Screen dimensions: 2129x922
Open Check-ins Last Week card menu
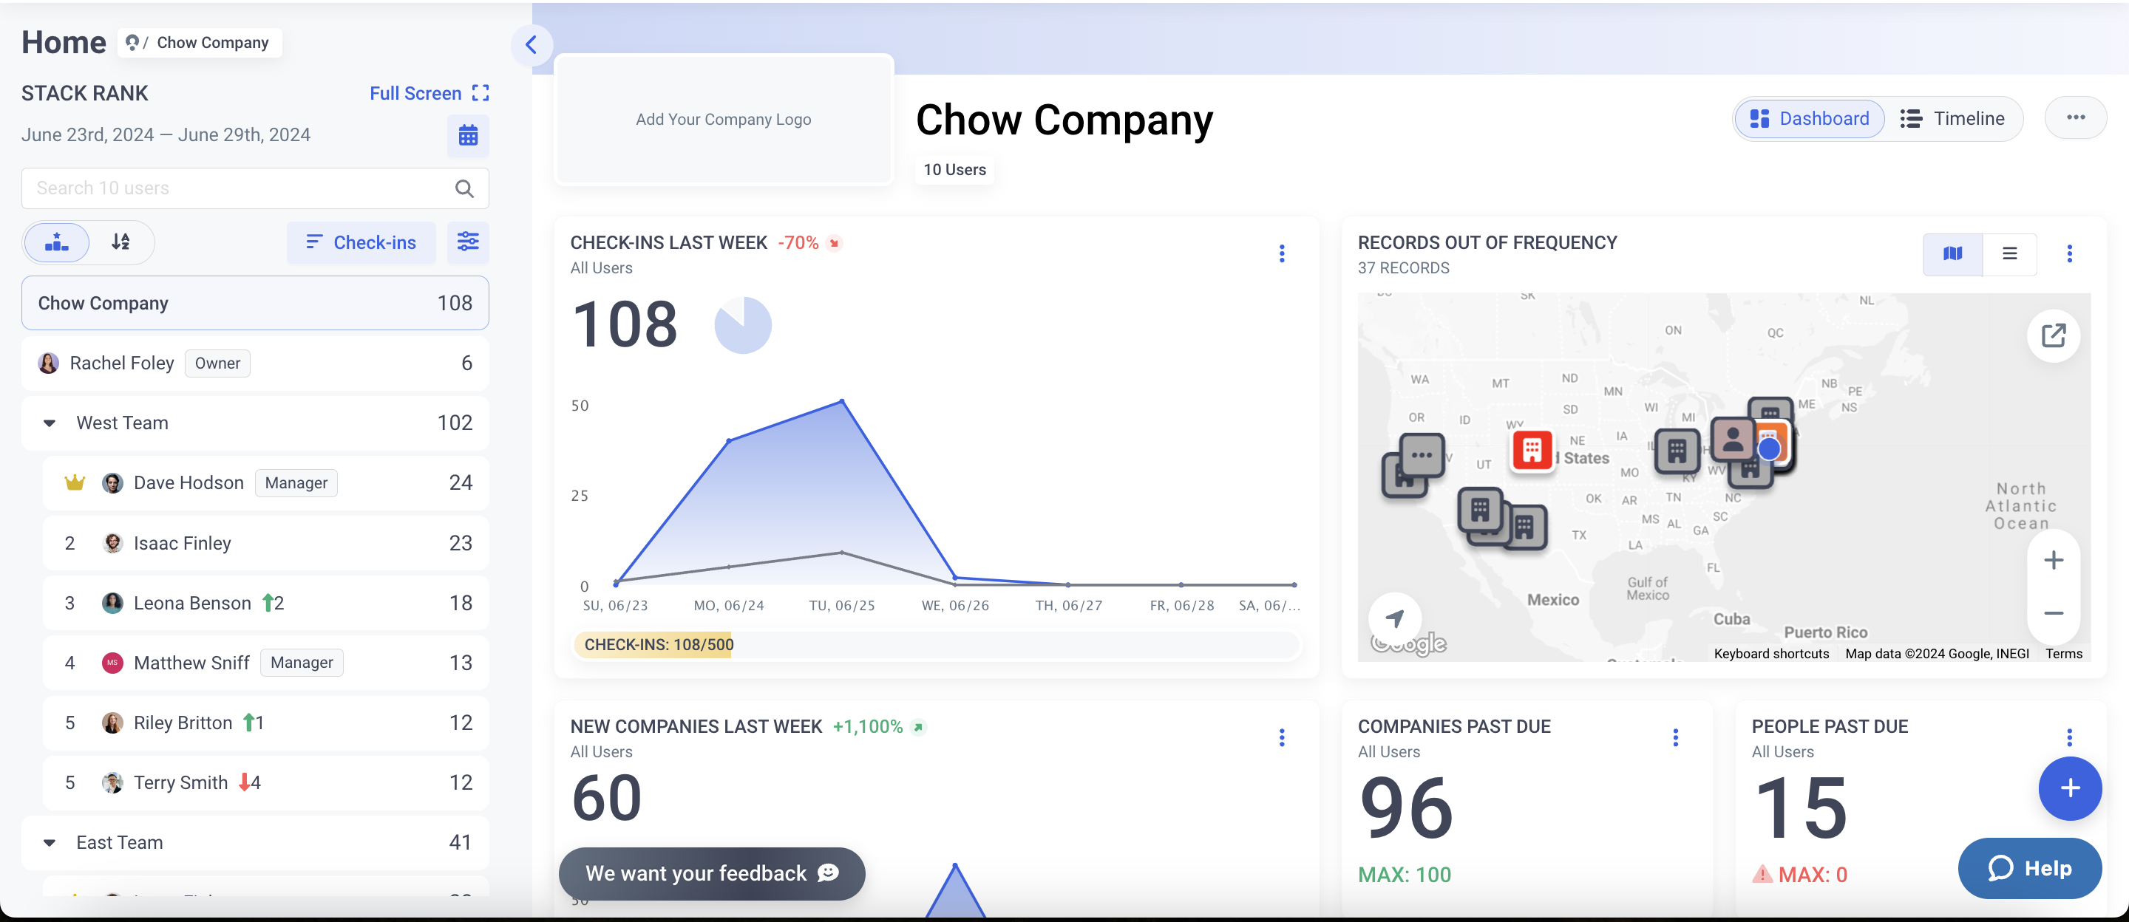click(1282, 253)
